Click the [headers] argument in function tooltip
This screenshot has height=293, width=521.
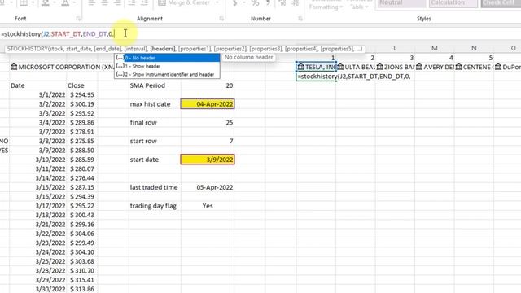coord(163,49)
